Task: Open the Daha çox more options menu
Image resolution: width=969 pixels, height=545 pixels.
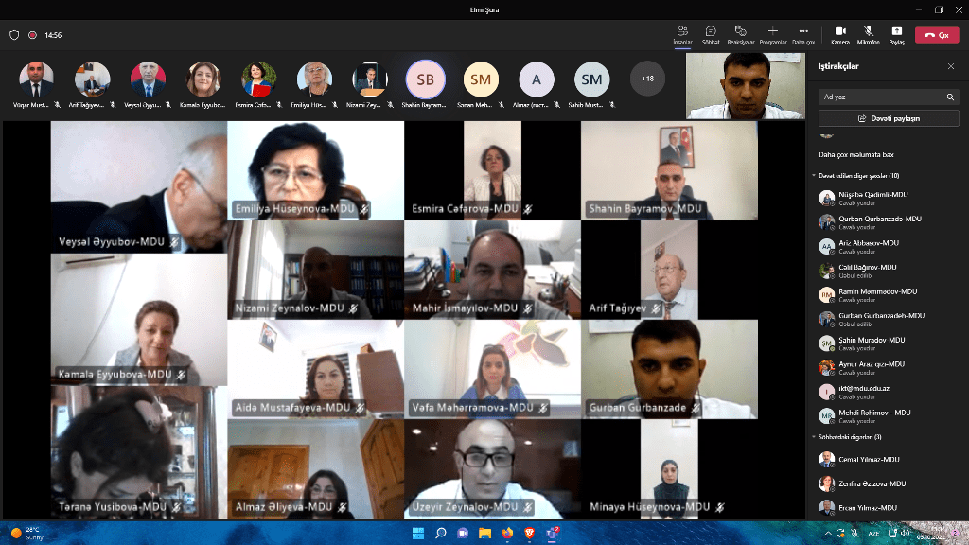Action: tap(803, 33)
